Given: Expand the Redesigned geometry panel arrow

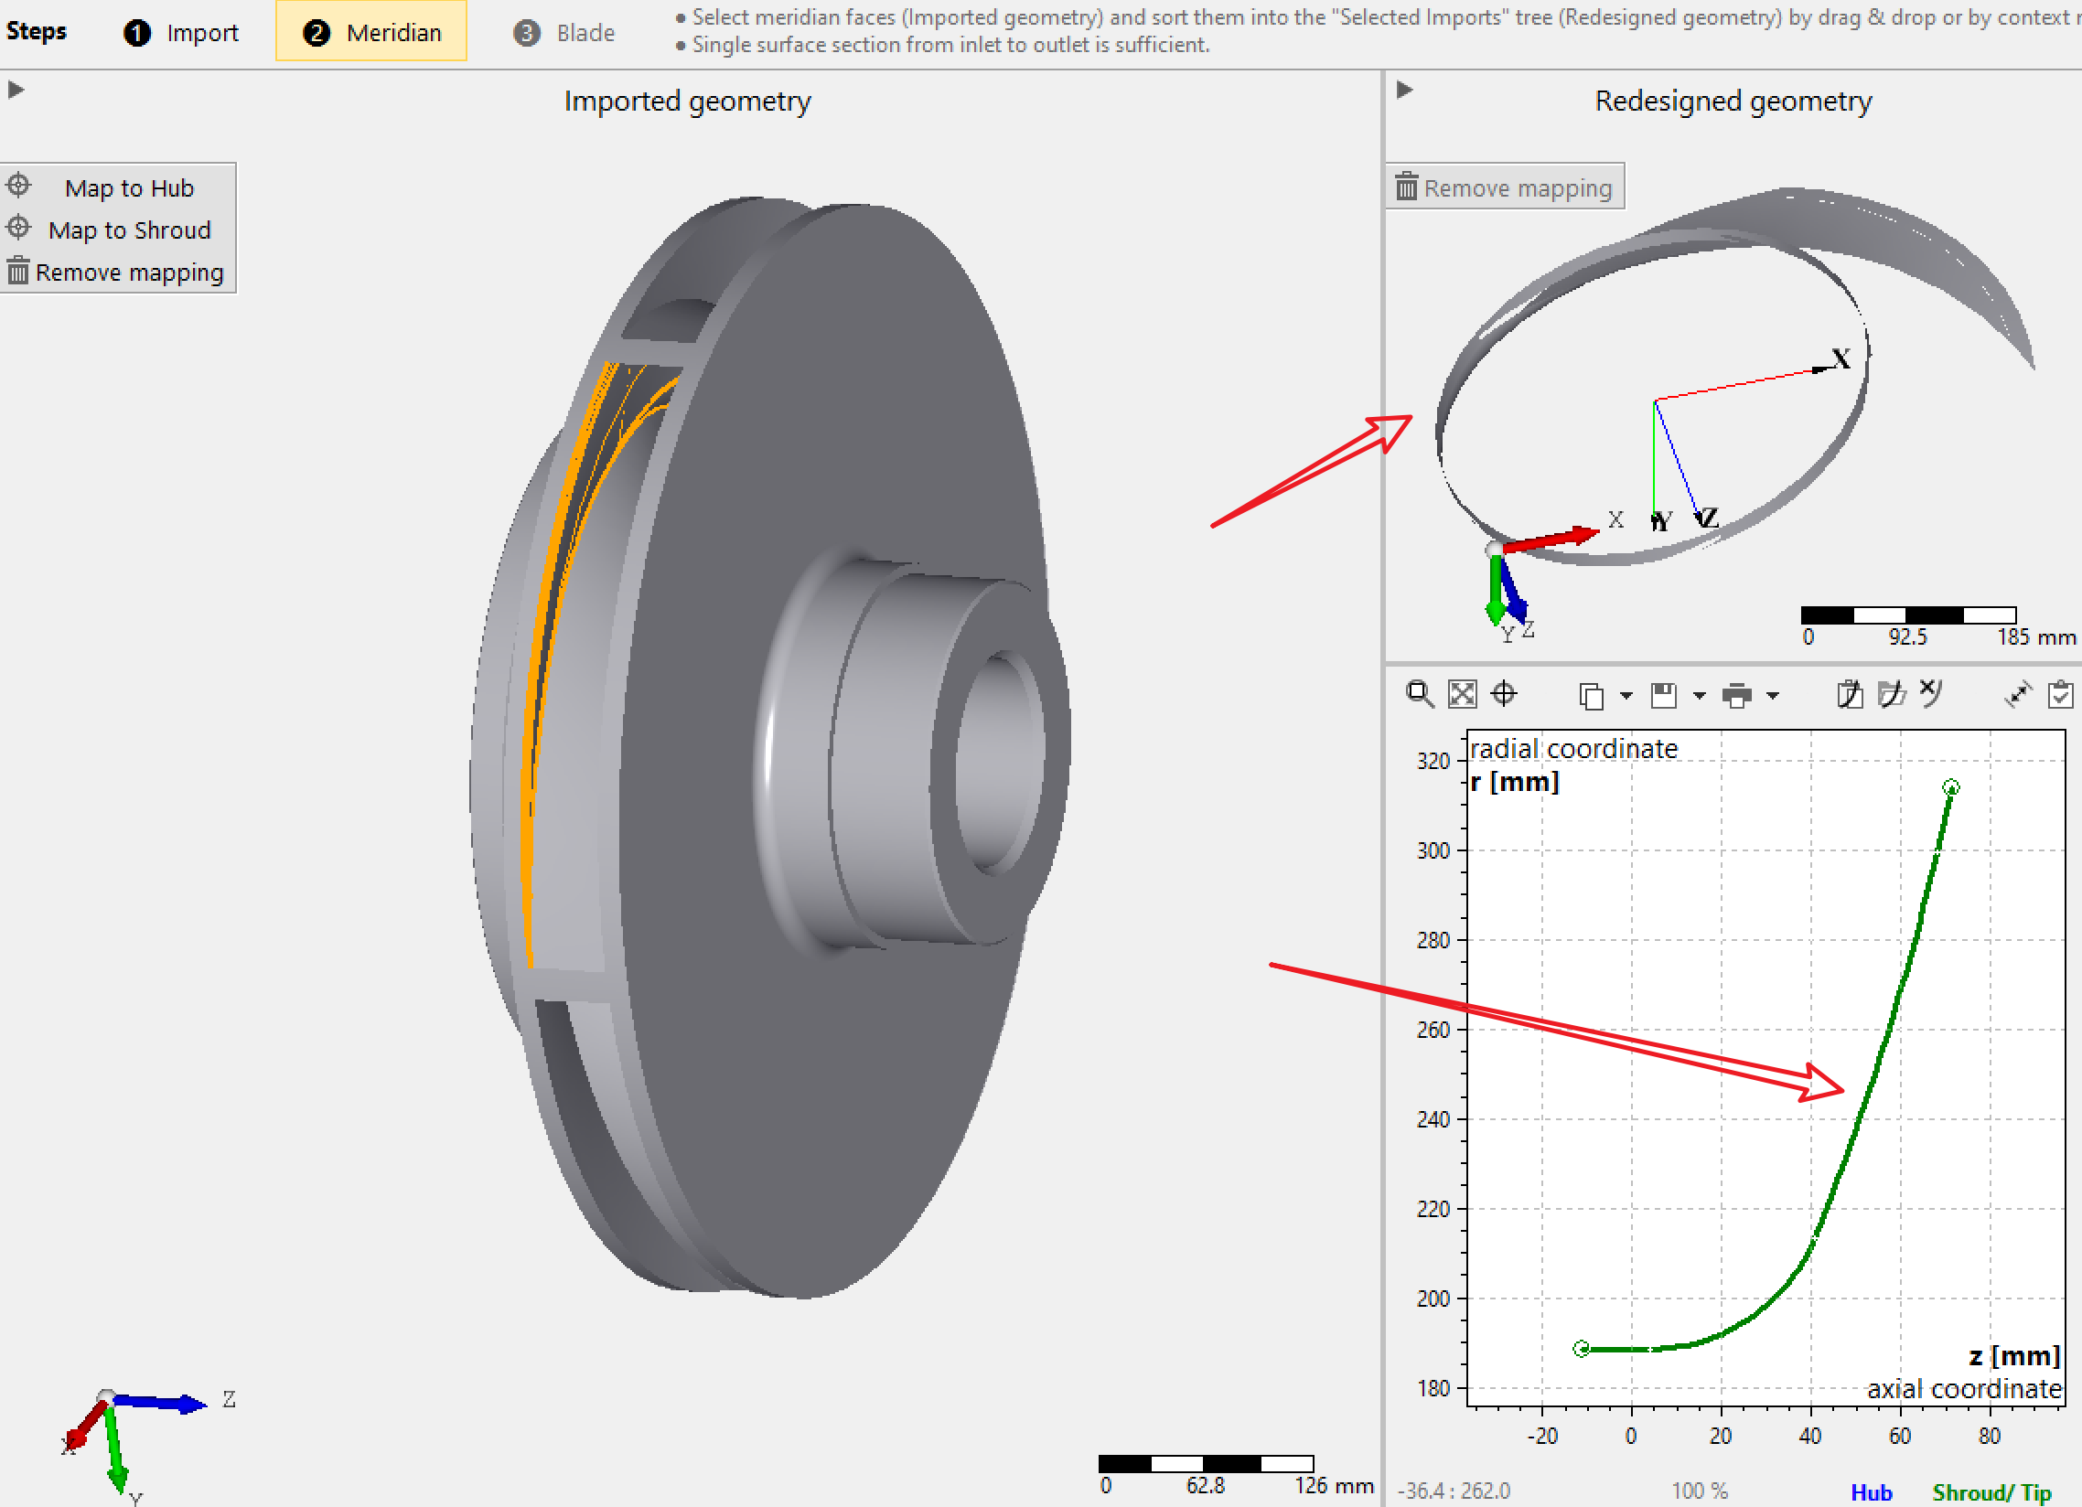Looking at the screenshot, I should [1403, 90].
